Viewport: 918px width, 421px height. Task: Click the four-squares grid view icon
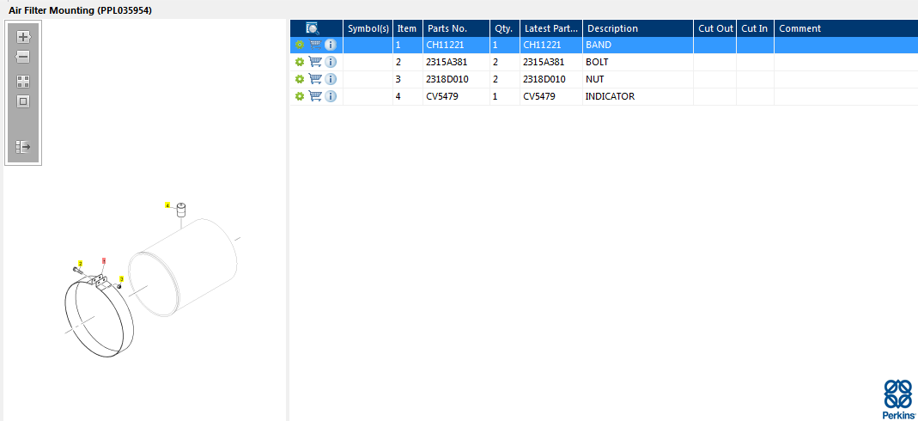pyautogui.click(x=23, y=82)
